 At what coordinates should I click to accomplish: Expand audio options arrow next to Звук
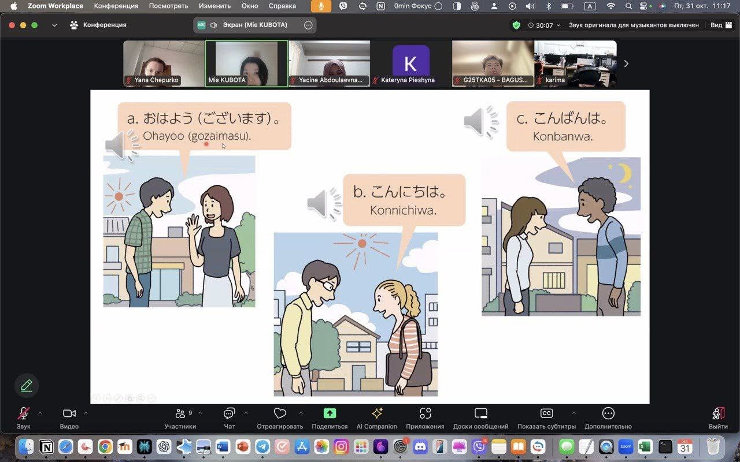pyautogui.click(x=40, y=413)
